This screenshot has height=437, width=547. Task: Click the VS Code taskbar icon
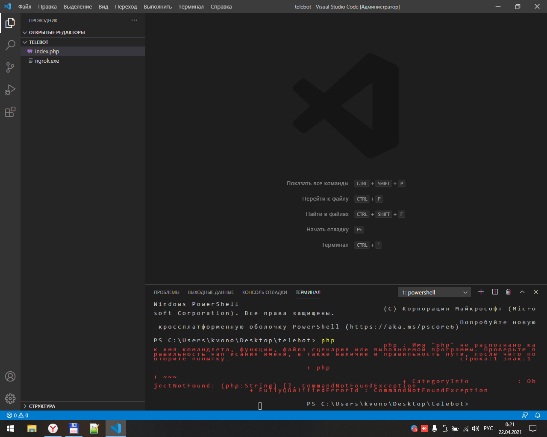point(115,428)
